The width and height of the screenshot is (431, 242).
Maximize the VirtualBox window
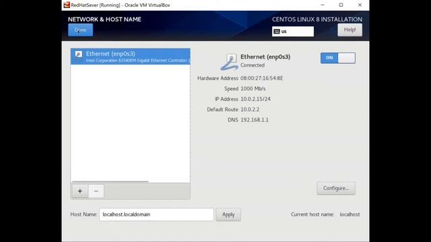(x=341, y=5)
